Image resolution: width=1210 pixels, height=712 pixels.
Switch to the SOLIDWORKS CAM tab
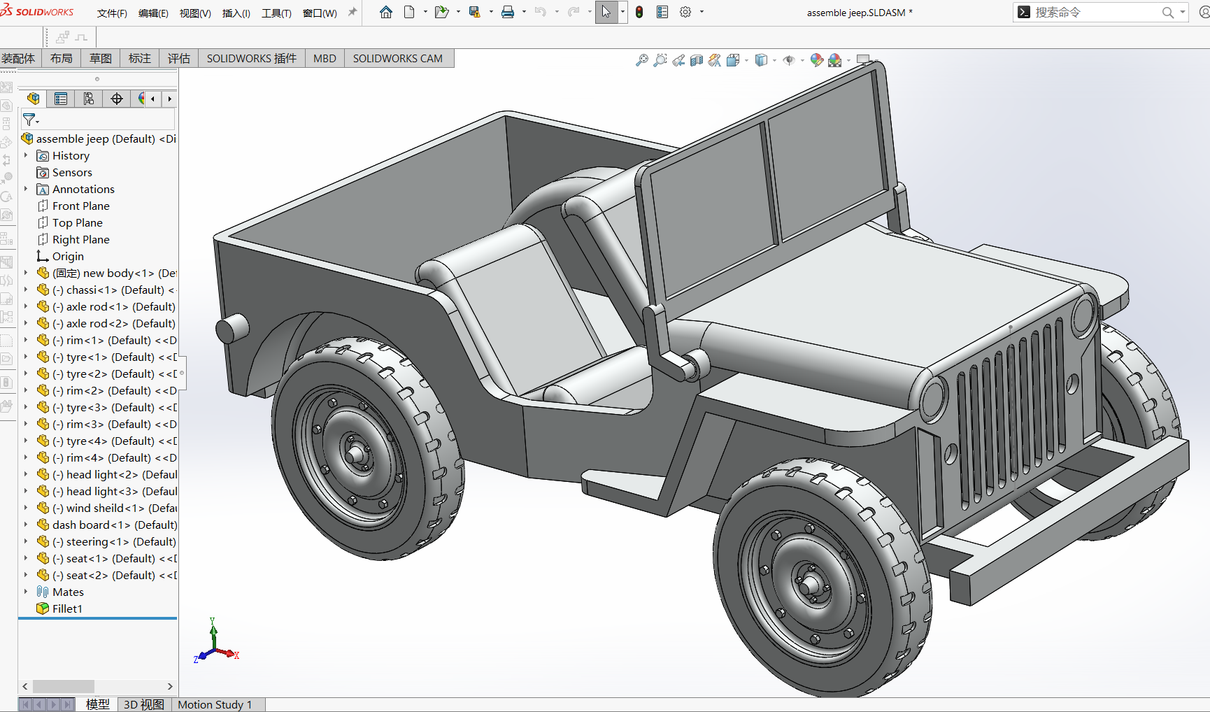coord(397,59)
